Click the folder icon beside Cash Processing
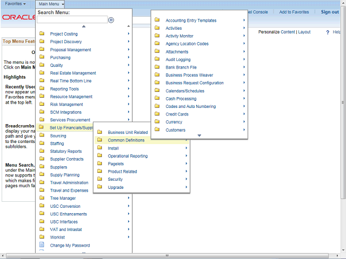 (157, 98)
